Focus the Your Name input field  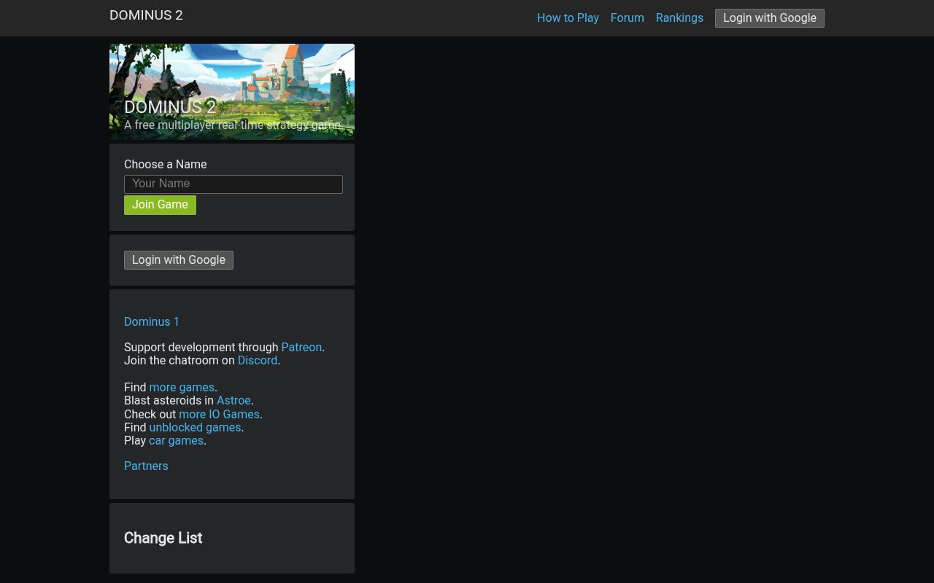coord(233,184)
